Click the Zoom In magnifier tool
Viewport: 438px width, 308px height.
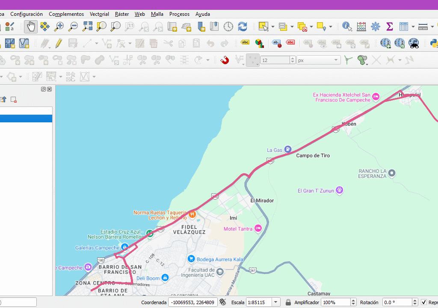[59, 27]
